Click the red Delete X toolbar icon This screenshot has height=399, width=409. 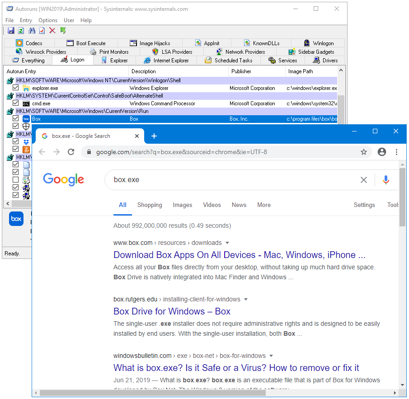tap(52, 31)
